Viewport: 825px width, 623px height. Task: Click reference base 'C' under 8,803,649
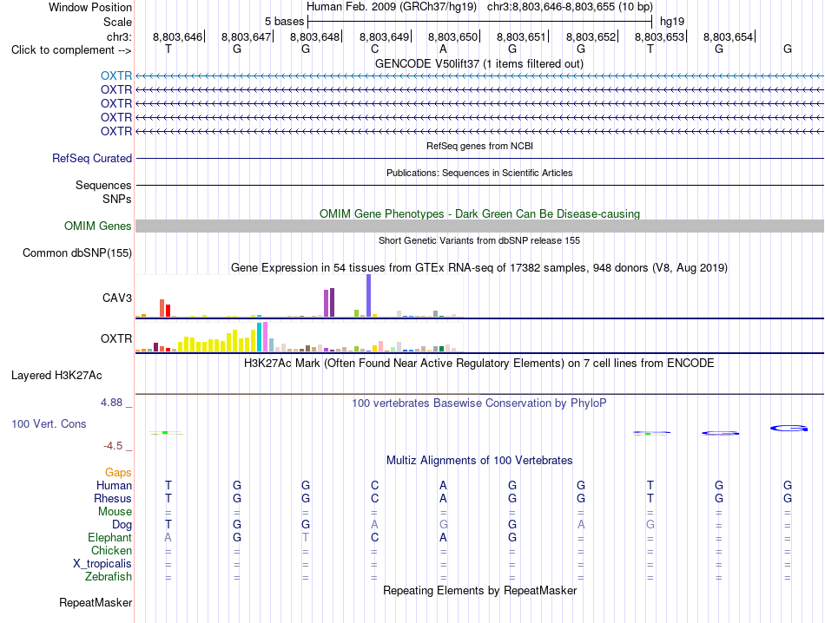[x=374, y=49]
